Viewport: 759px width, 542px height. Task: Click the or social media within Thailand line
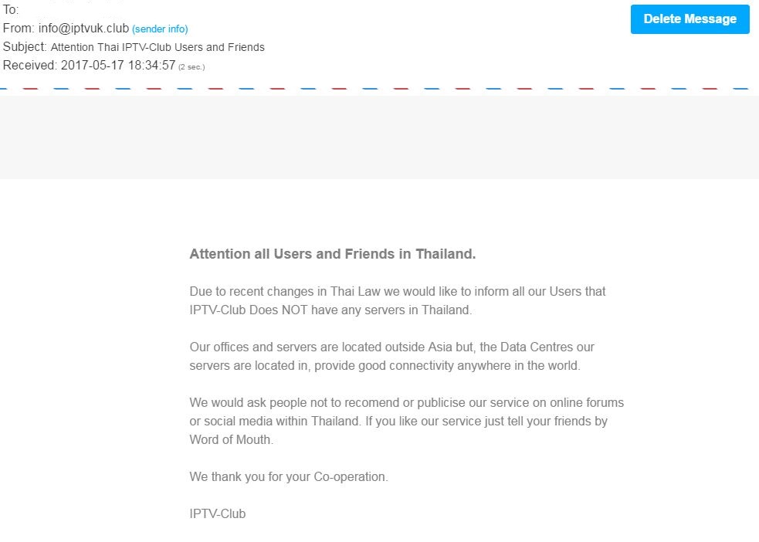[x=398, y=421]
